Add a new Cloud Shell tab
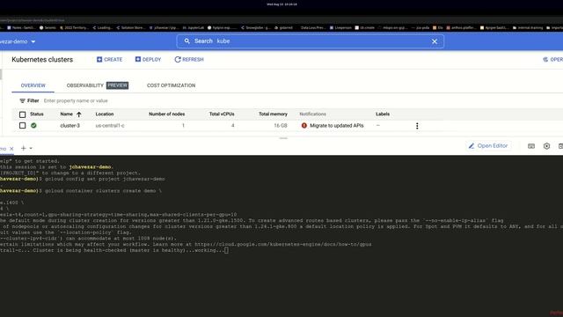The image size is (563, 317). click(x=24, y=148)
